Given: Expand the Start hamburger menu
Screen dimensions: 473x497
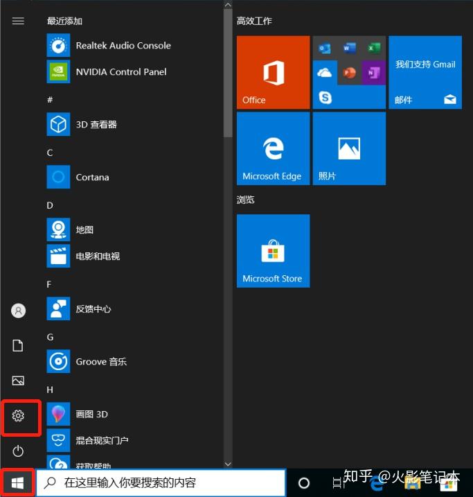Looking at the screenshot, I should (18, 21).
